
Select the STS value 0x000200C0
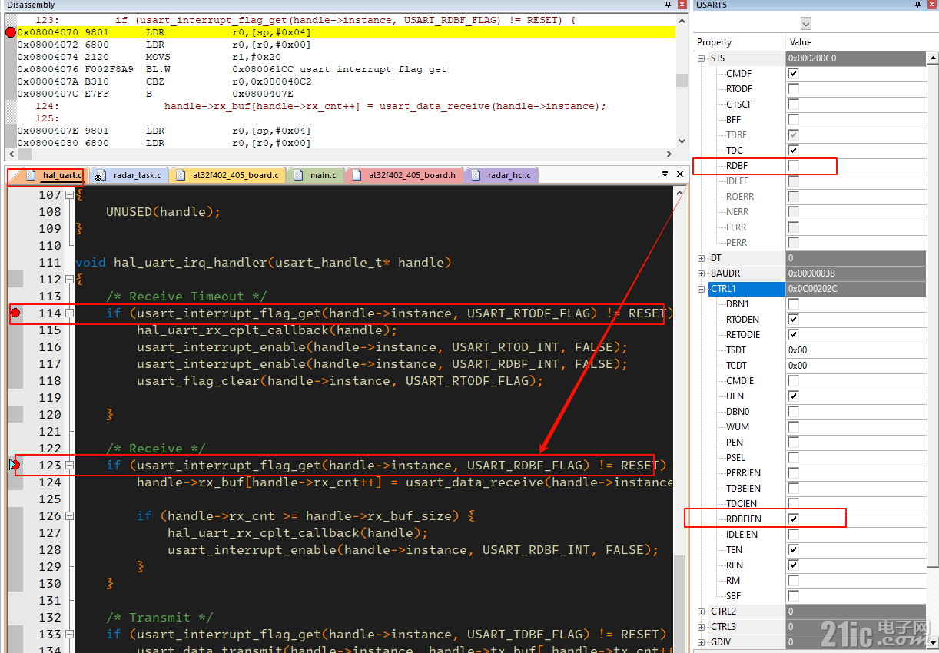[x=856, y=58]
